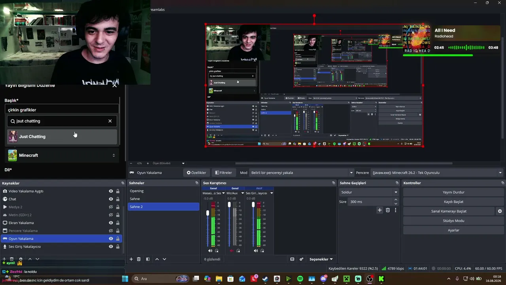Hide the Ekran Yakalama source
506x285 pixels.
click(x=111, y=223)
